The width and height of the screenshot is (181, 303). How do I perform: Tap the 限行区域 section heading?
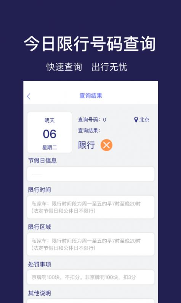[39, 227]
